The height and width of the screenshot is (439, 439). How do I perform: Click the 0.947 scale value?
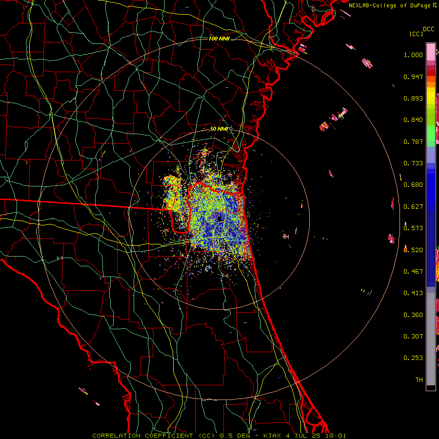(413, 77)
